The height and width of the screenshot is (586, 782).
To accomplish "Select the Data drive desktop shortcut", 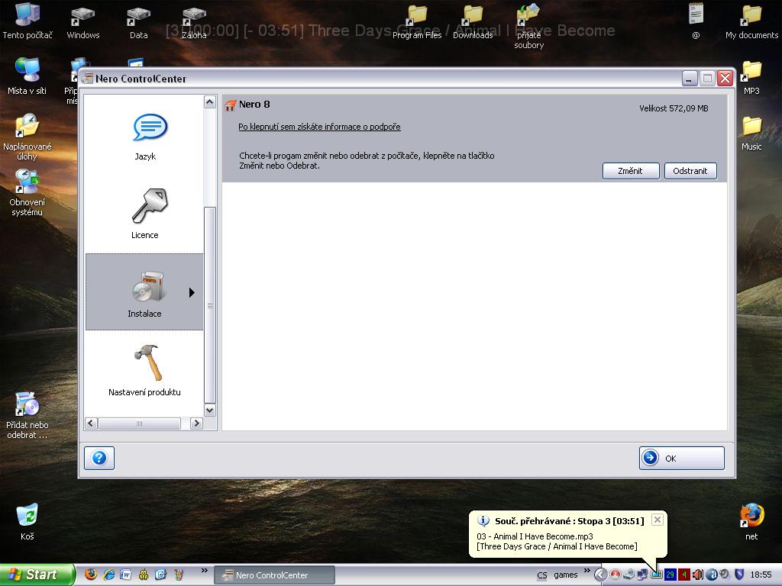I will click(139, 23).
